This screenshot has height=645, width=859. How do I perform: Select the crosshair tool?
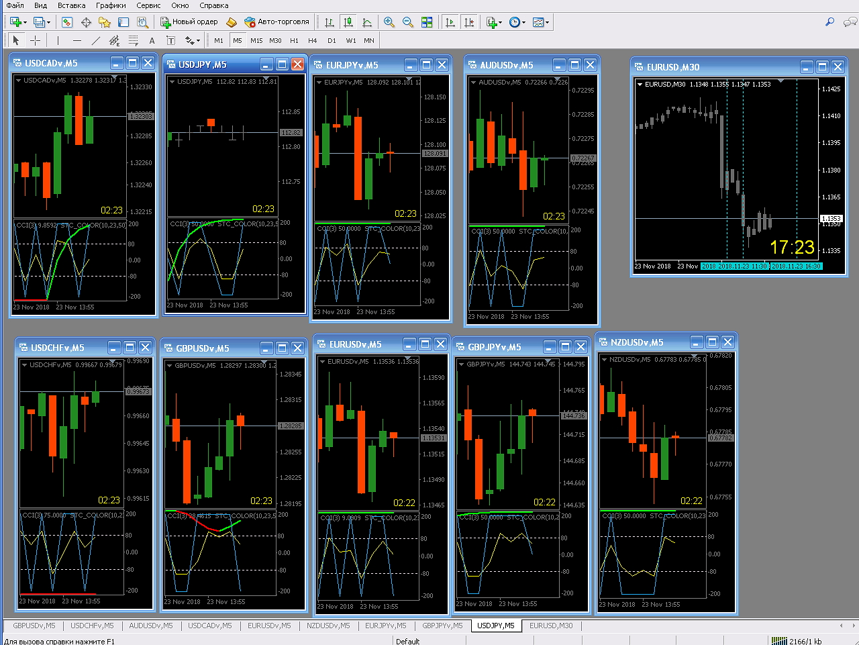(x=35, y=40)
